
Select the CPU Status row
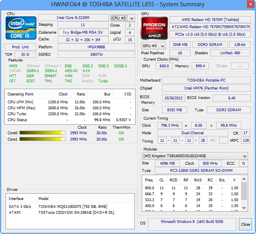[x=69, y=120]
